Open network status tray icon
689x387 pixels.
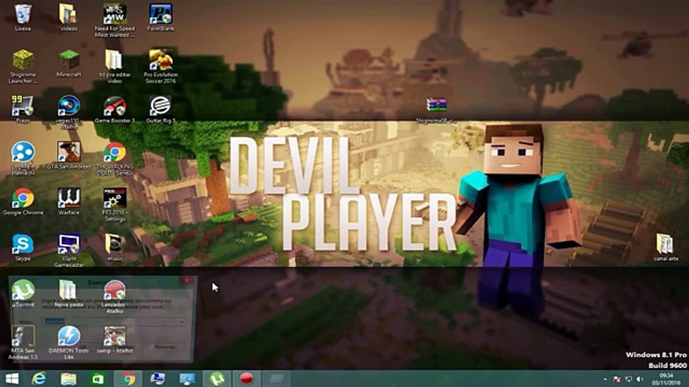click(x=629, y=379)
